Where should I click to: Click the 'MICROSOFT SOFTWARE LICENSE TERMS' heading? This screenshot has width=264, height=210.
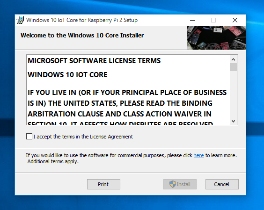[x=94, y=61]
